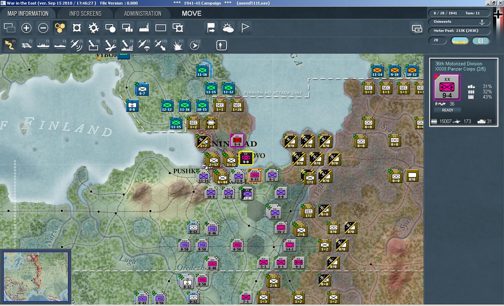Toggle the light-blue '0' indicator
Image resolution: width=504 pixels, height=306 pixels.
coord(481,41)
